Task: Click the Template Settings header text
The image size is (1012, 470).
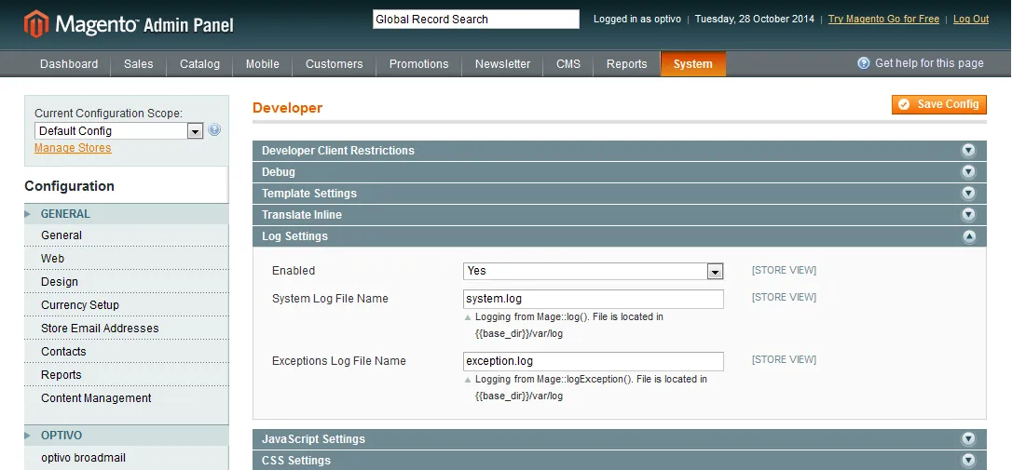Action: 308,194
